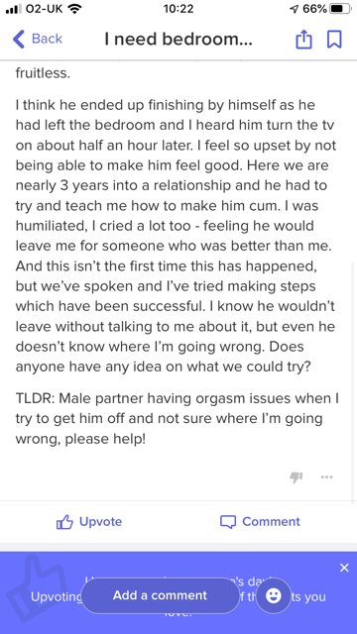Tap the Upvote thumbs-up icon
Viewport: 357px width, 634px height.
pyautogui.click(x=64, y=522)
